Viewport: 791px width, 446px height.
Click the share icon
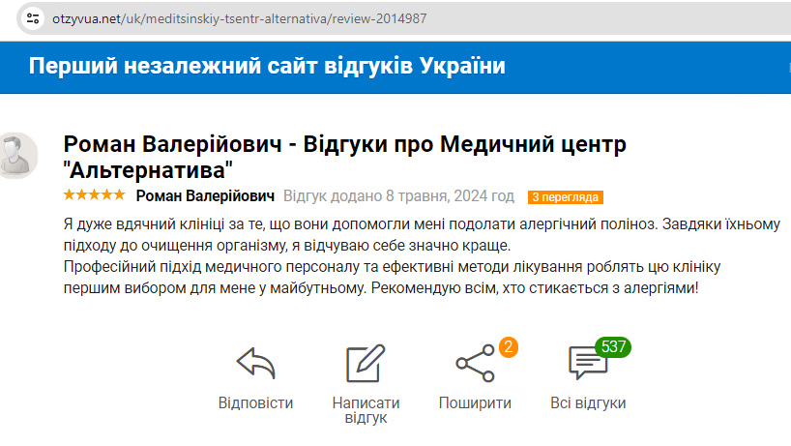point(474,364)
